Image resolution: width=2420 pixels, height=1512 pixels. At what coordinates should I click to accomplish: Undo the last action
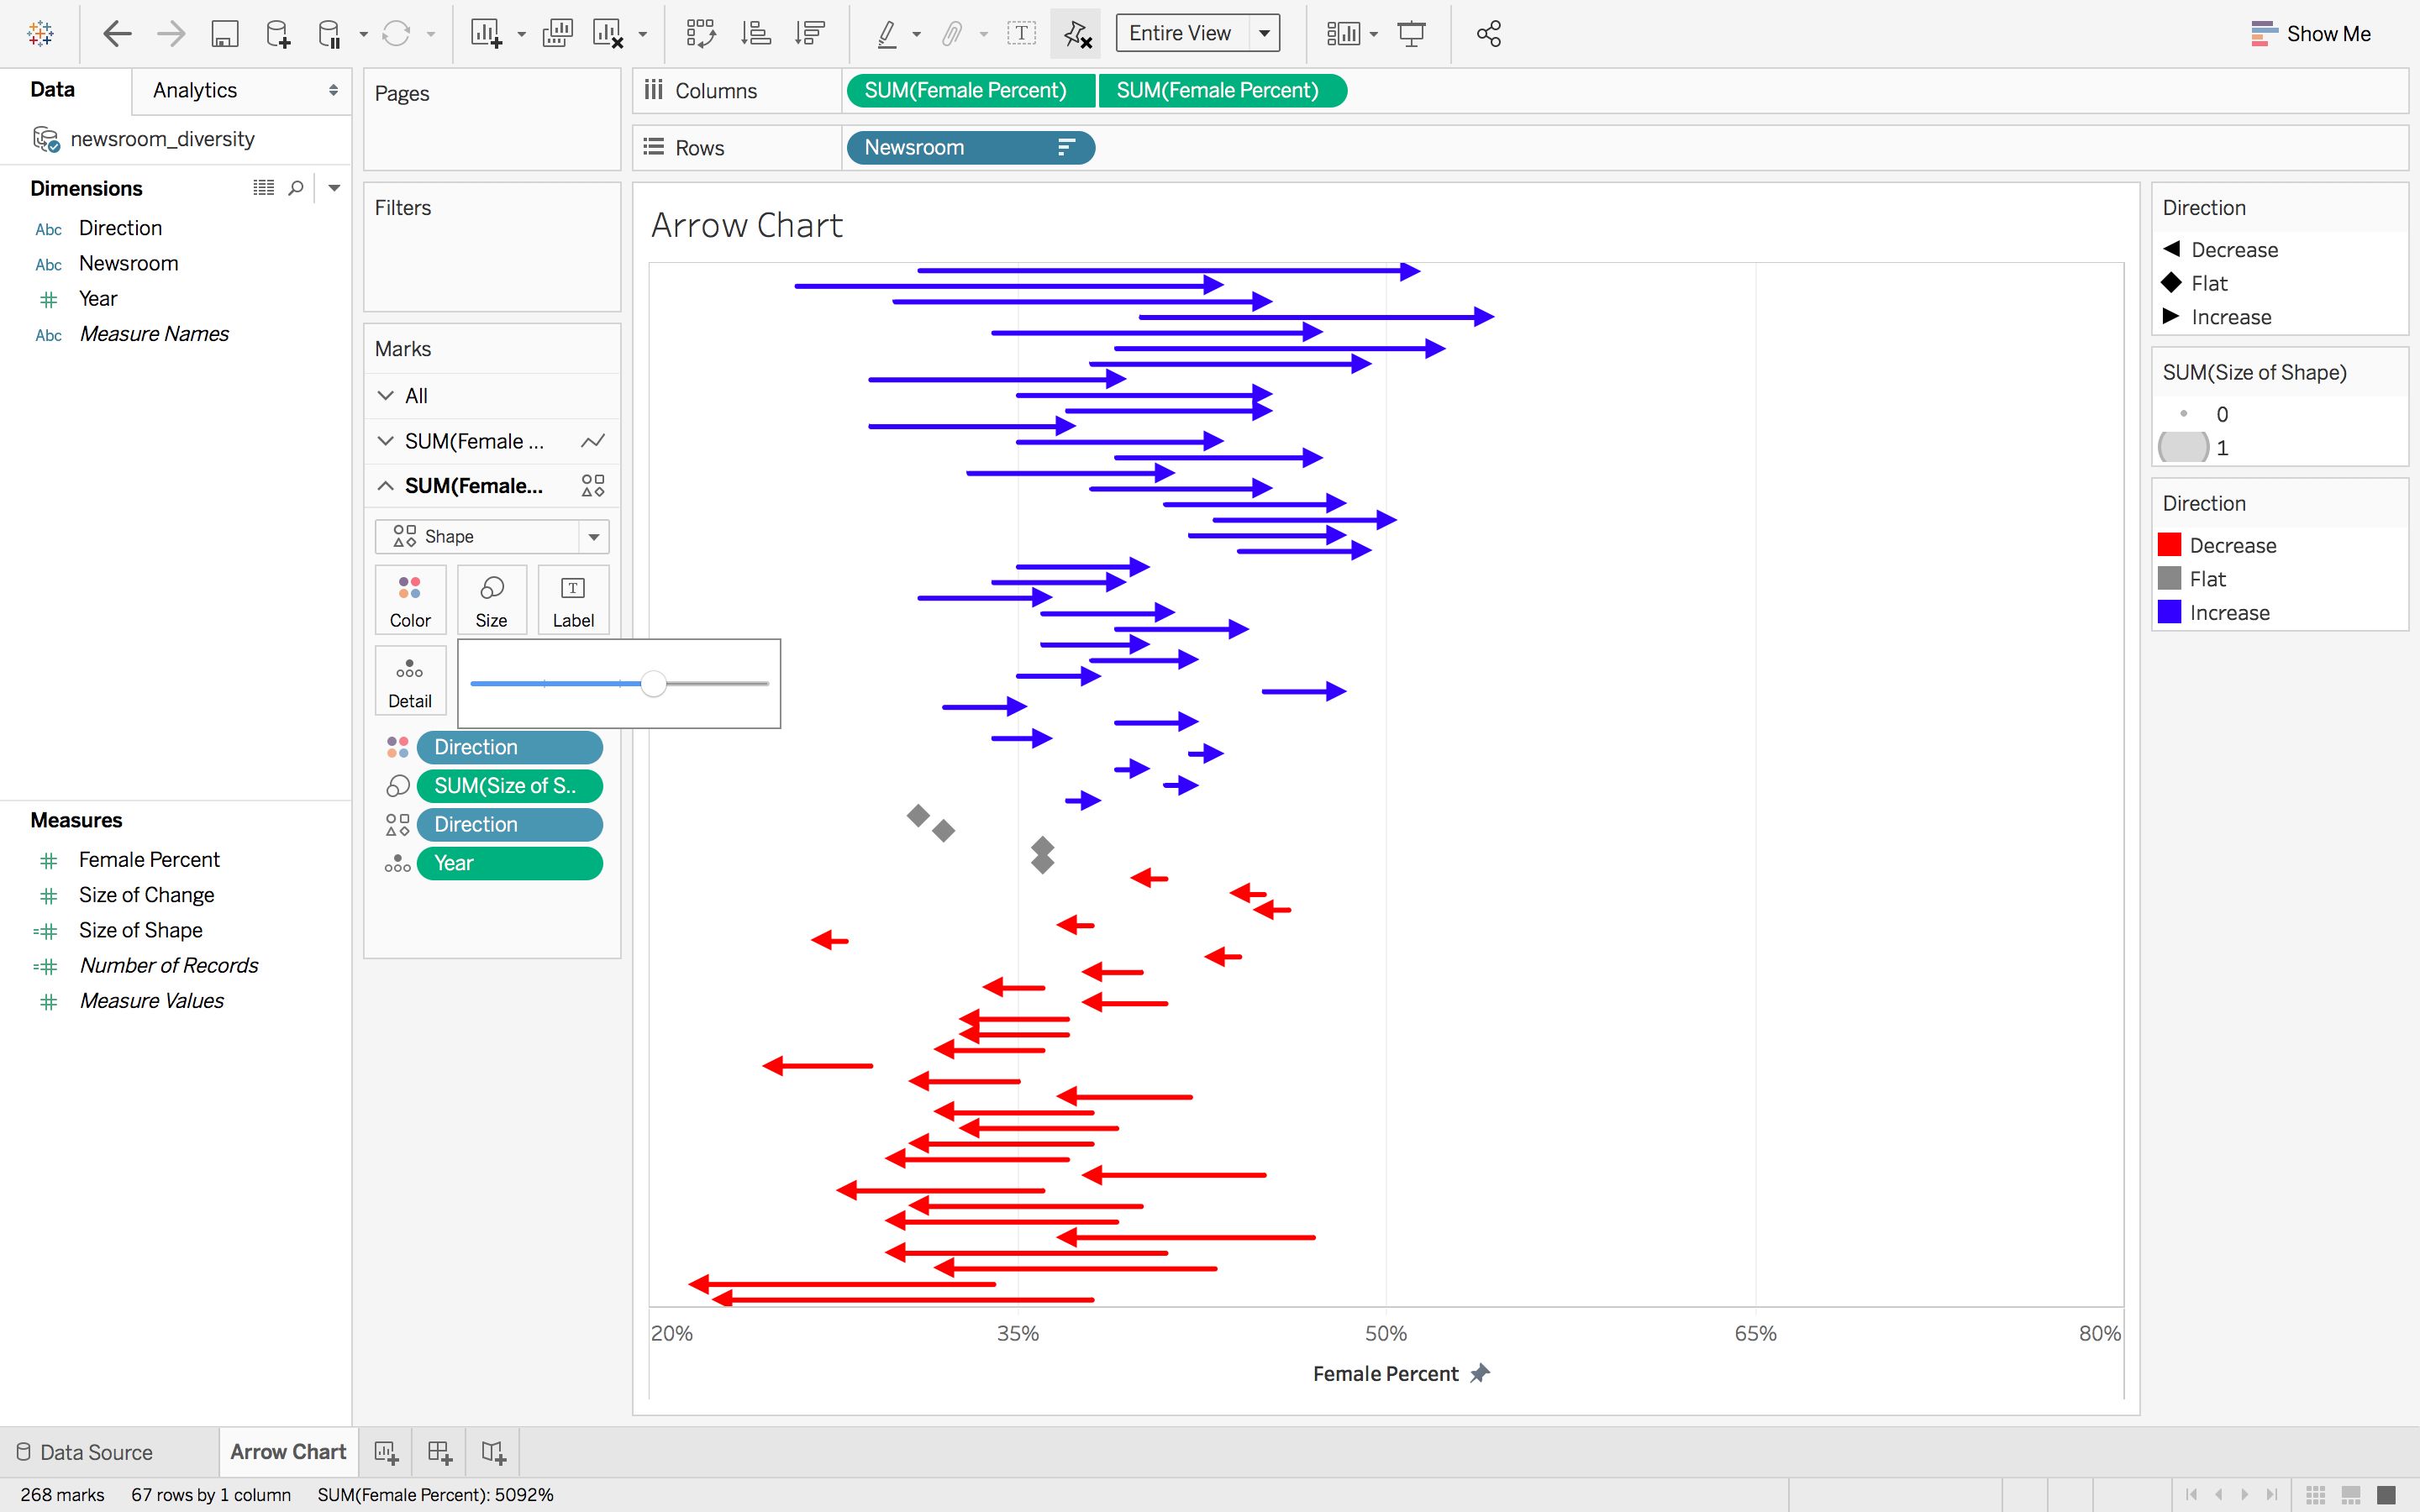click(116, 33)
